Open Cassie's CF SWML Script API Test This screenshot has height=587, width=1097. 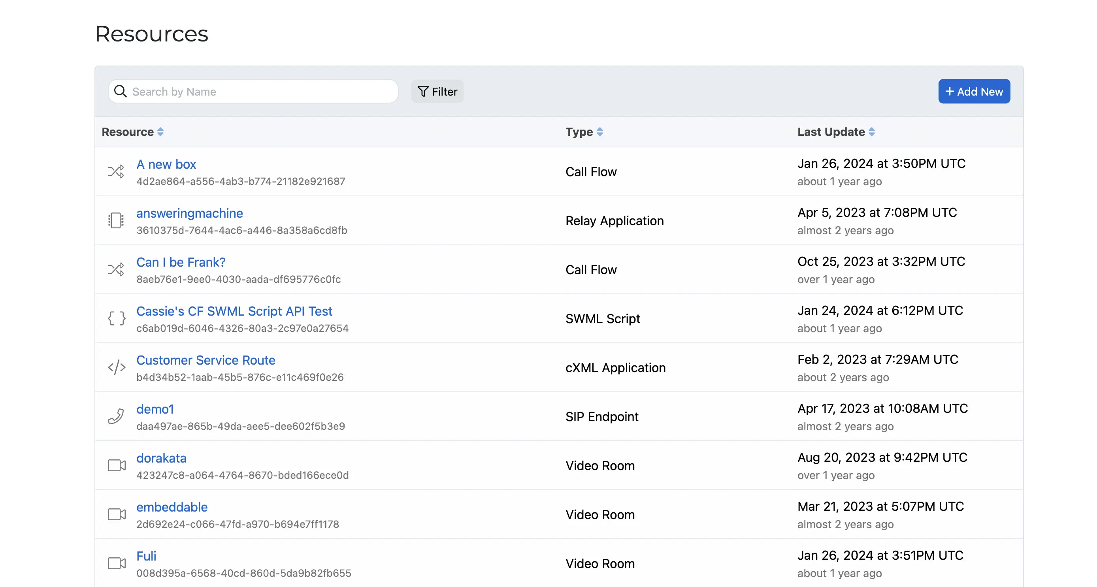click(x=235, y=311)
